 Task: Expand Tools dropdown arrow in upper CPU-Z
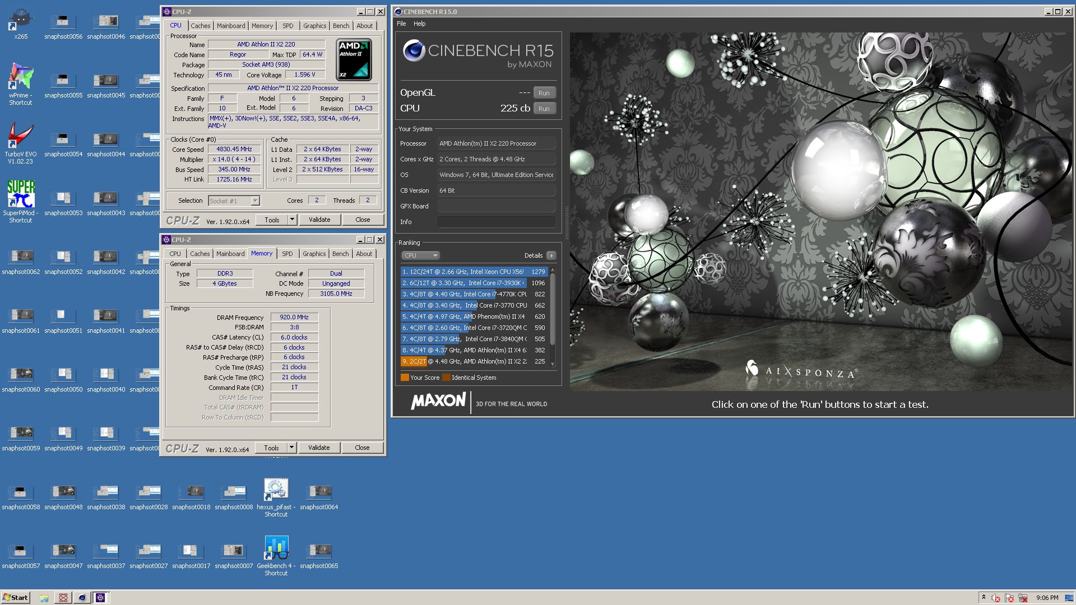pos(292,220)
